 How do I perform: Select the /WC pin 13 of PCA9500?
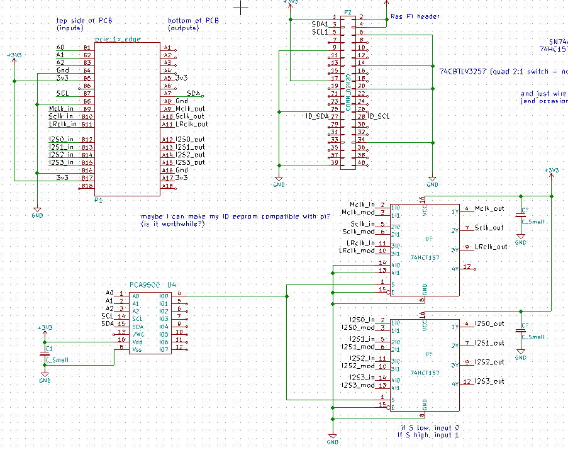[122, 332]
